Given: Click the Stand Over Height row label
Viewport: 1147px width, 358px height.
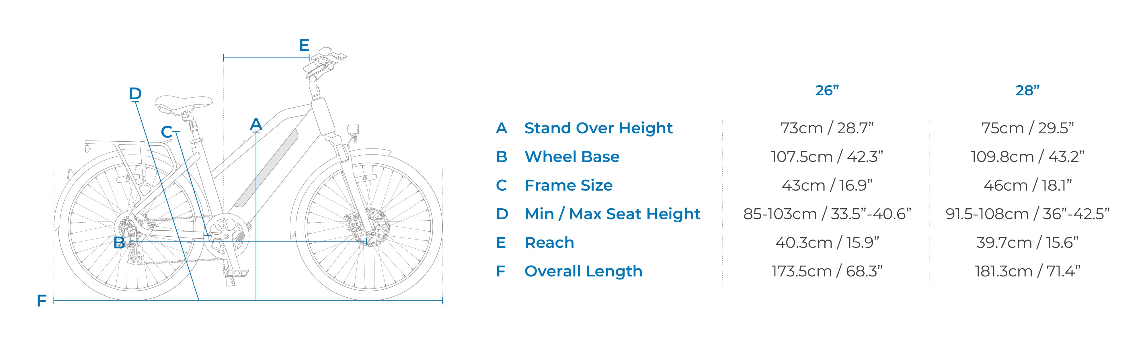Looking at the screenshot, I should click(598, 128).
